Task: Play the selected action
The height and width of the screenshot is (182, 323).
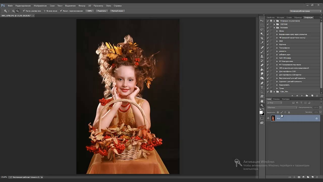Action: [302, 96]
